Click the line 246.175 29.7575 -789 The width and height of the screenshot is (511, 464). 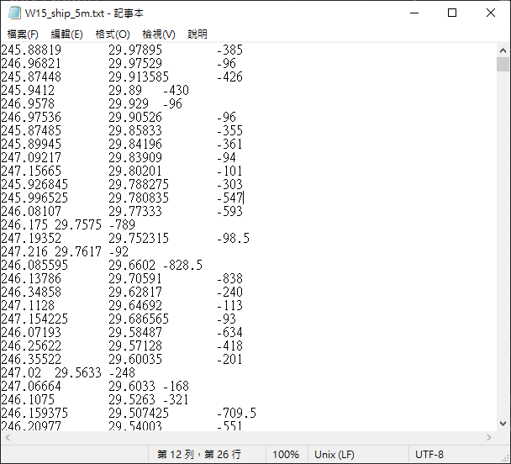68,224
